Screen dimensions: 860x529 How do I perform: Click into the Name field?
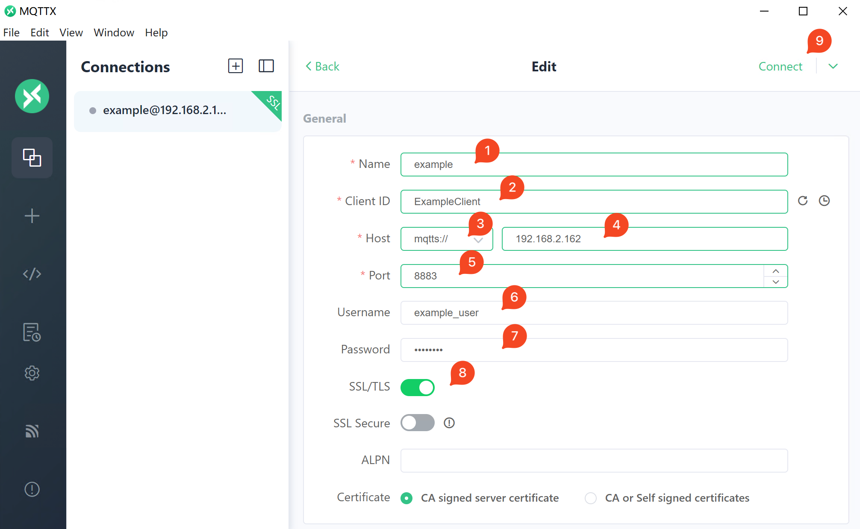coord(594,165)
